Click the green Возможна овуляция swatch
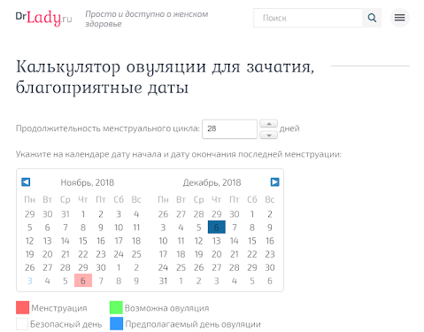424x332 pixels. [116, 307]
